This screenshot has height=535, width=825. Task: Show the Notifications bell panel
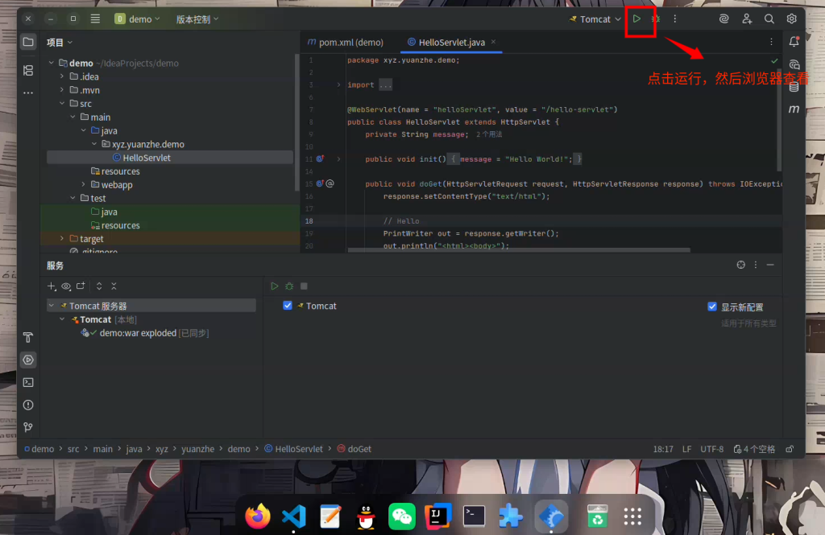tap(794, 42)
